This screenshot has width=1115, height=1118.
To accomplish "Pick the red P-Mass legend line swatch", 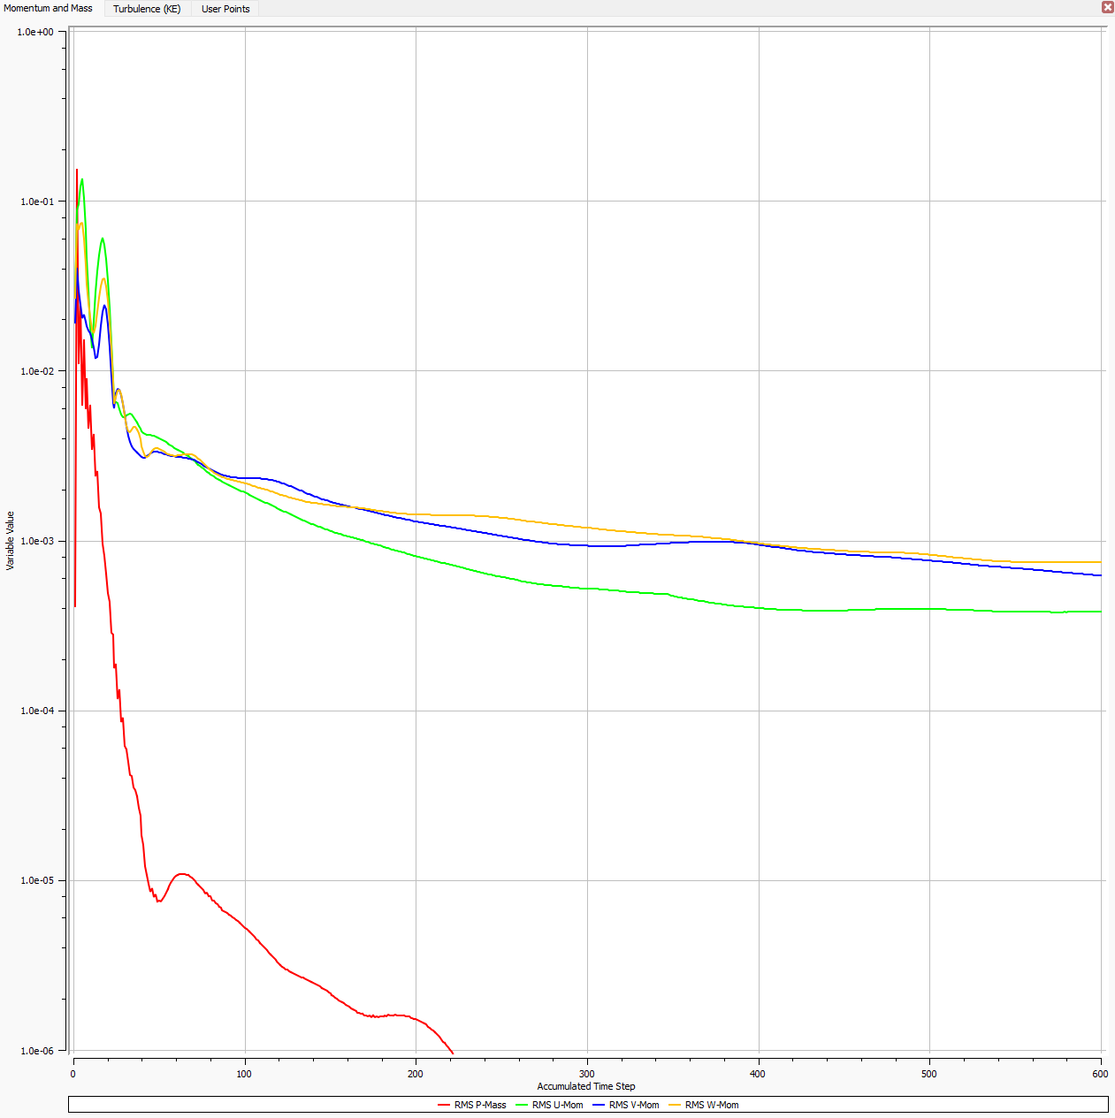I will click(444, 1105).
